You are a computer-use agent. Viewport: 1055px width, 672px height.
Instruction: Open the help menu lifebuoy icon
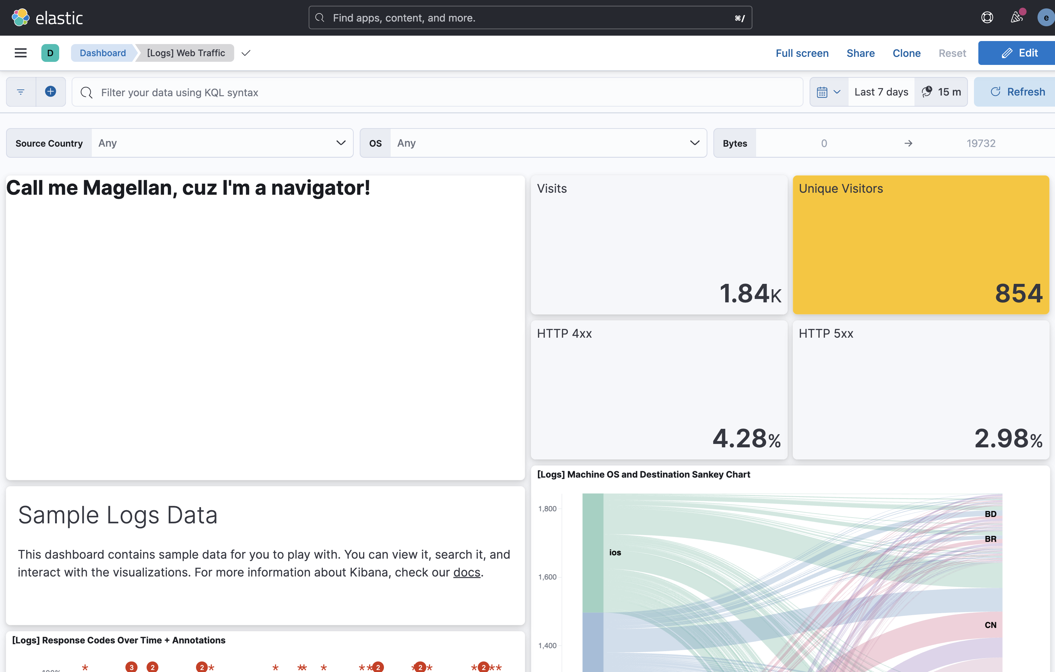pyautogui.click(x=987, y=17)
